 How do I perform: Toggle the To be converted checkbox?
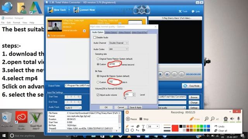(x=49, y=36)
